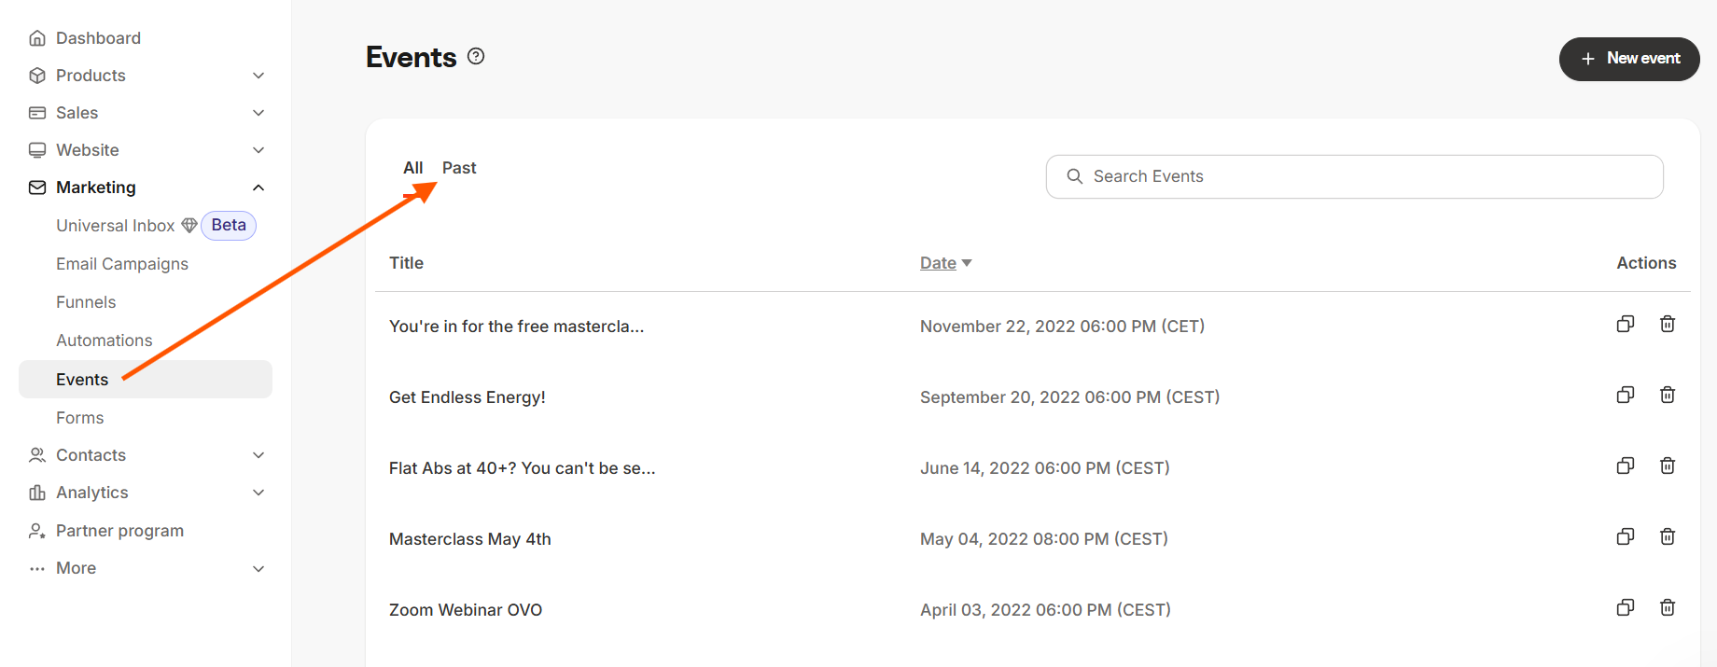Create a New event
This screenshot has height=667, width=1717.
coord(1628,59)
